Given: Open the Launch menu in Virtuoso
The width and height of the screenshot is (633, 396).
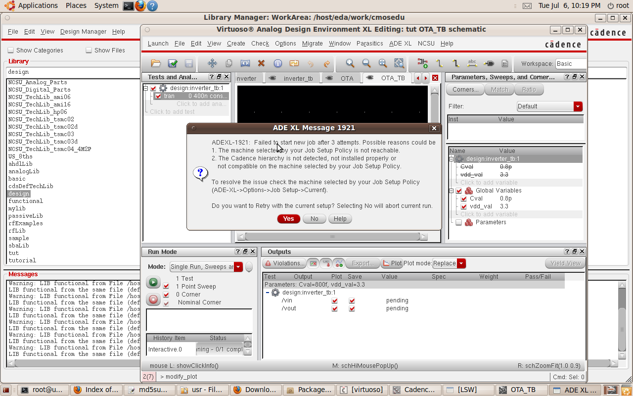Looking at the screenshot, I should click(x=158, y=44).
